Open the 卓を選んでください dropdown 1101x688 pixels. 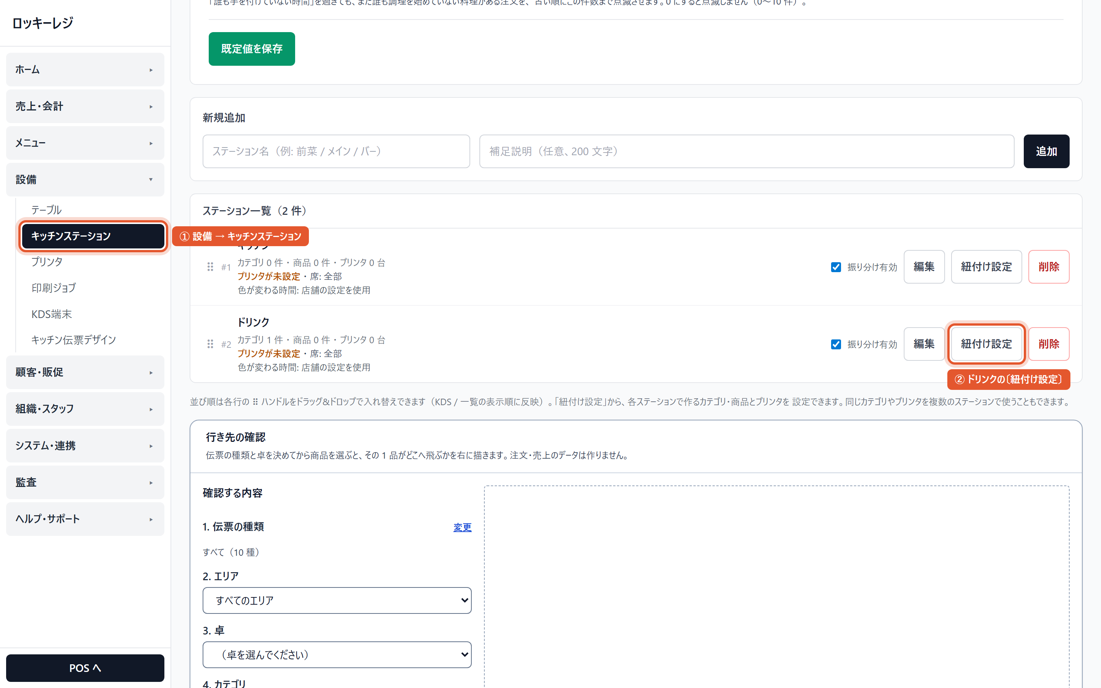(337, 655)
